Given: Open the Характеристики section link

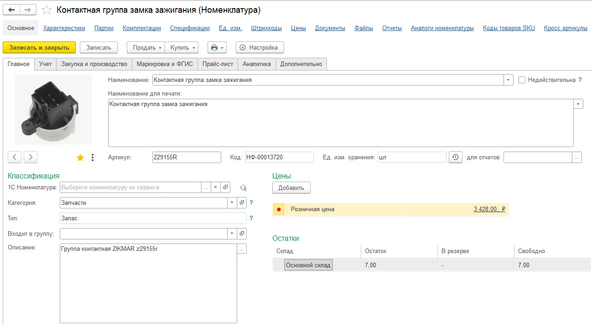Looking at the screenshot, I should tap(64, 28).
